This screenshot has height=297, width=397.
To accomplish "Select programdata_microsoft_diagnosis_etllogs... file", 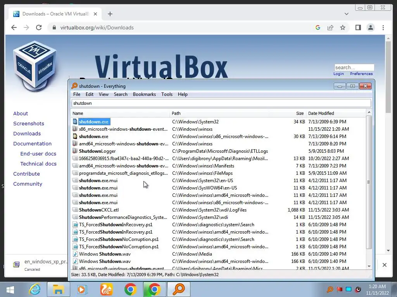I will click(x=123, y=173).
